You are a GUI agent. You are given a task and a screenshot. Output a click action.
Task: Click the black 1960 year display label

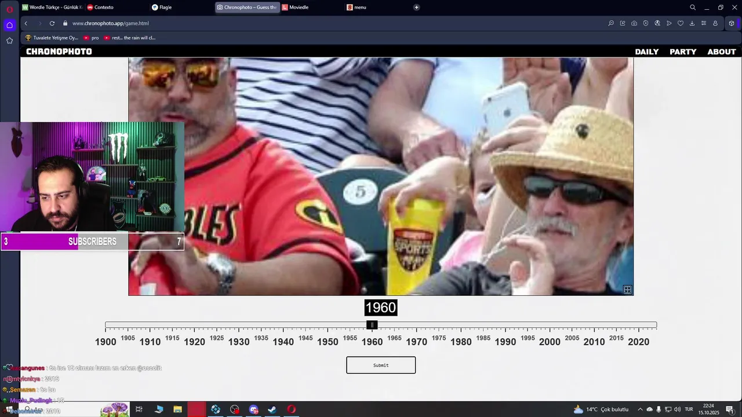(381, 308)
